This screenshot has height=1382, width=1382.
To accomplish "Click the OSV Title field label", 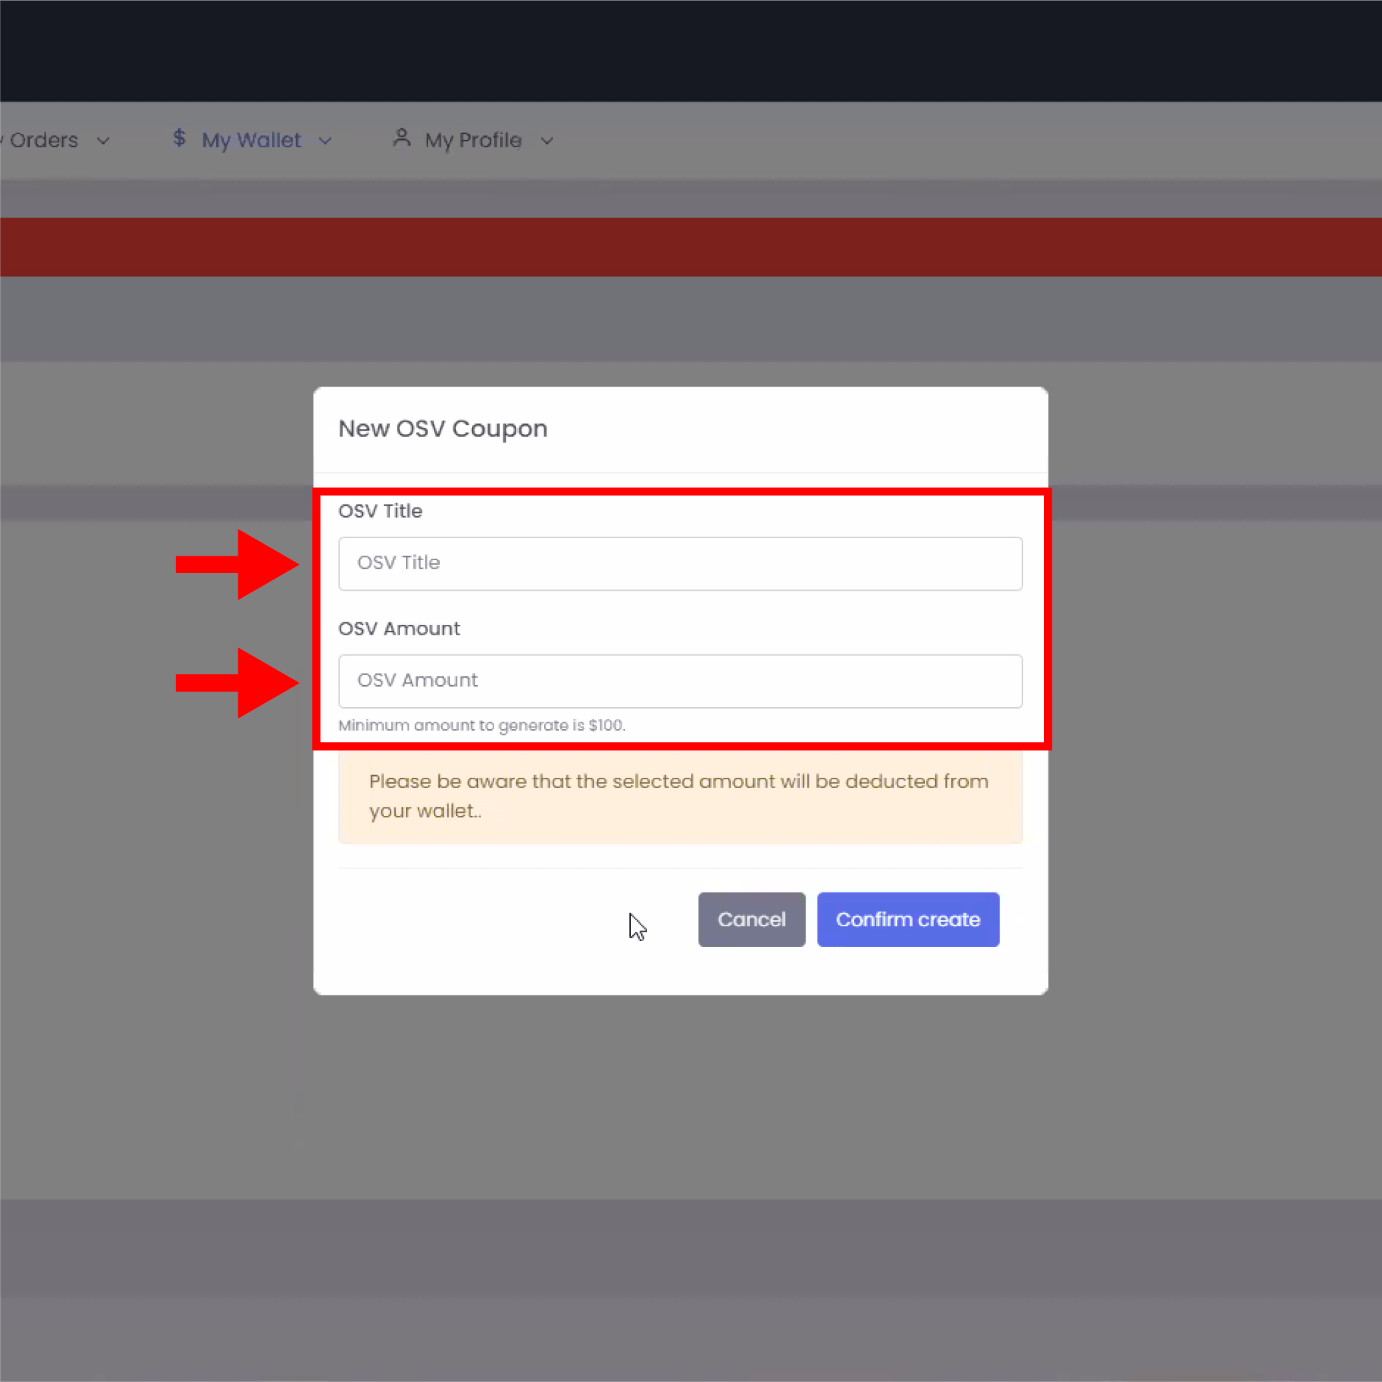I will pos(380,511).
